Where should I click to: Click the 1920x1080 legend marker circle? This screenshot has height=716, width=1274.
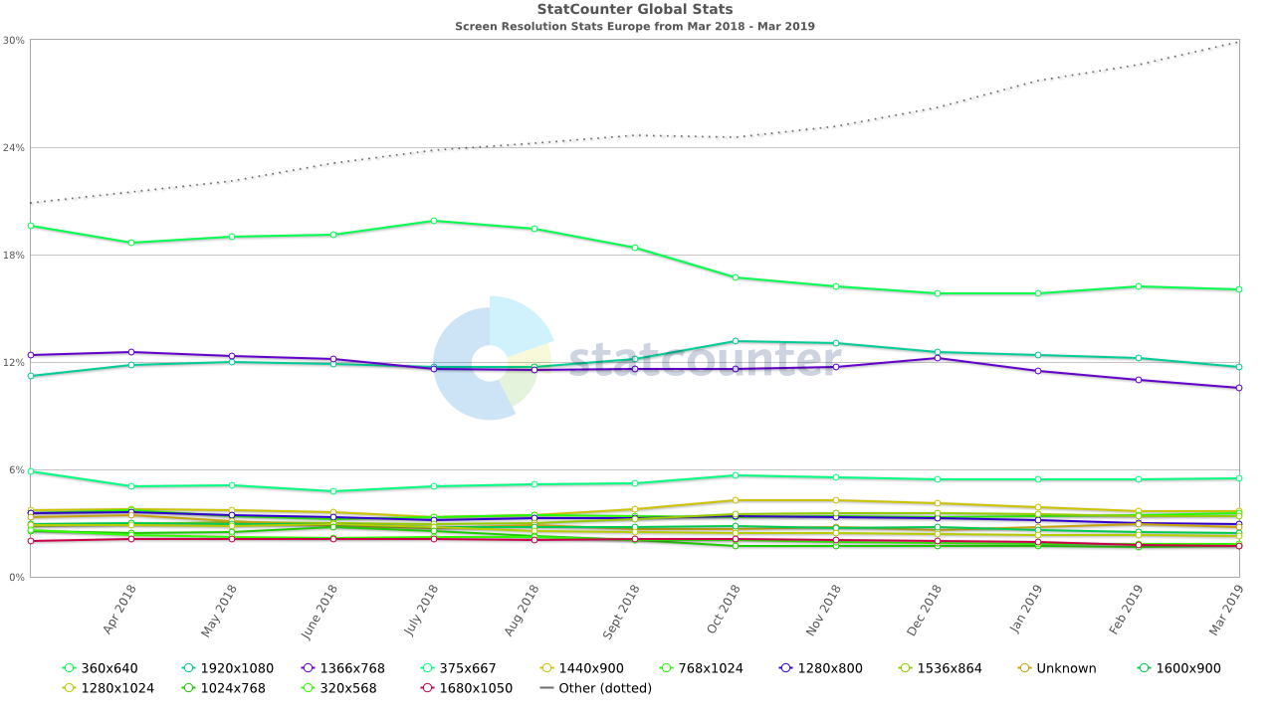tap(188, 668)
